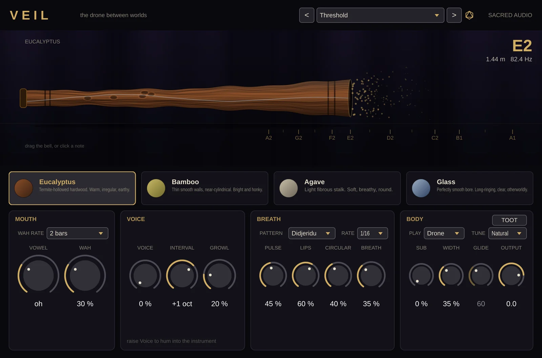Click the Sub knob
Screen dimensions: 542x358
[x=421, y=276]
